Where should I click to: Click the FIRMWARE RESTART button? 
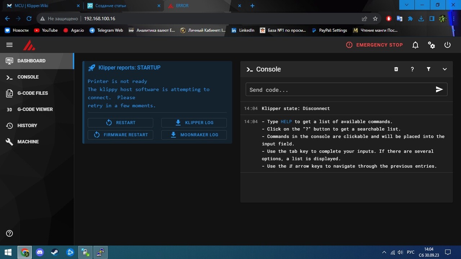120,135
